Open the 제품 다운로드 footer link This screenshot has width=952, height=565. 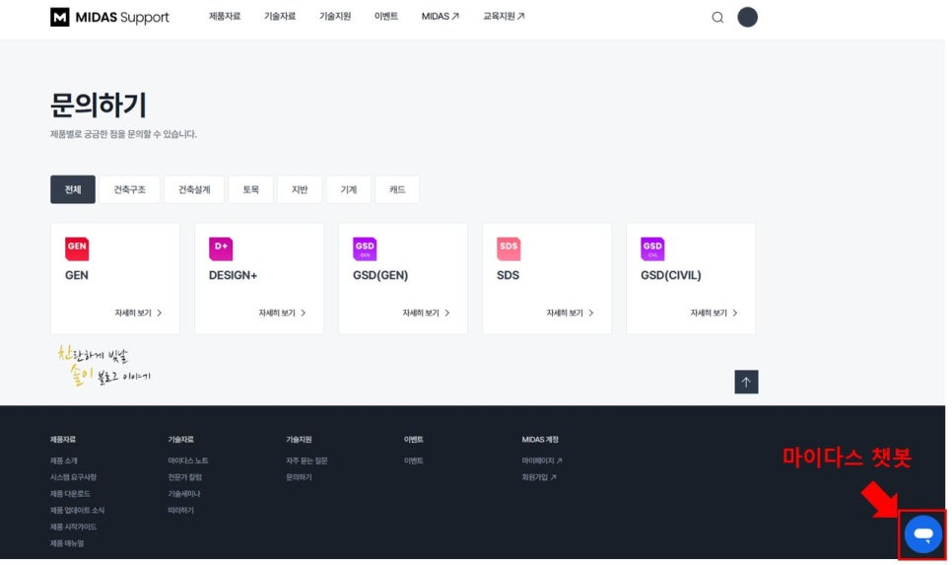coord(70,494)
